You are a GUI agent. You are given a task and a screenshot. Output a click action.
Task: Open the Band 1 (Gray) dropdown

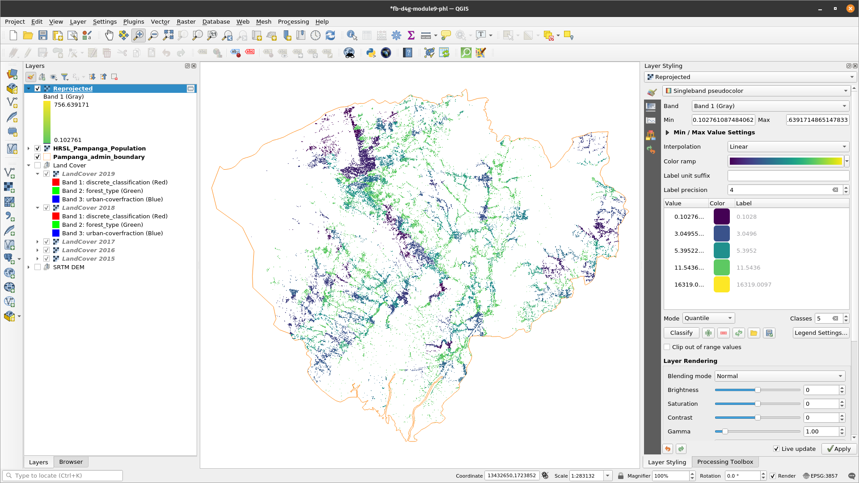pyautogui.click(x=770, y=106)
